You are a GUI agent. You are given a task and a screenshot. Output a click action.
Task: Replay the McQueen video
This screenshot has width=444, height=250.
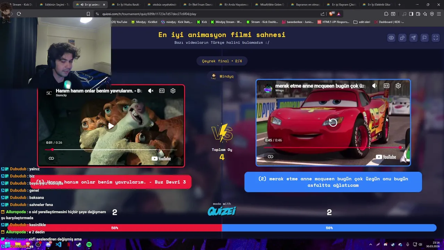pyautogui.click(x=333, y=122)
